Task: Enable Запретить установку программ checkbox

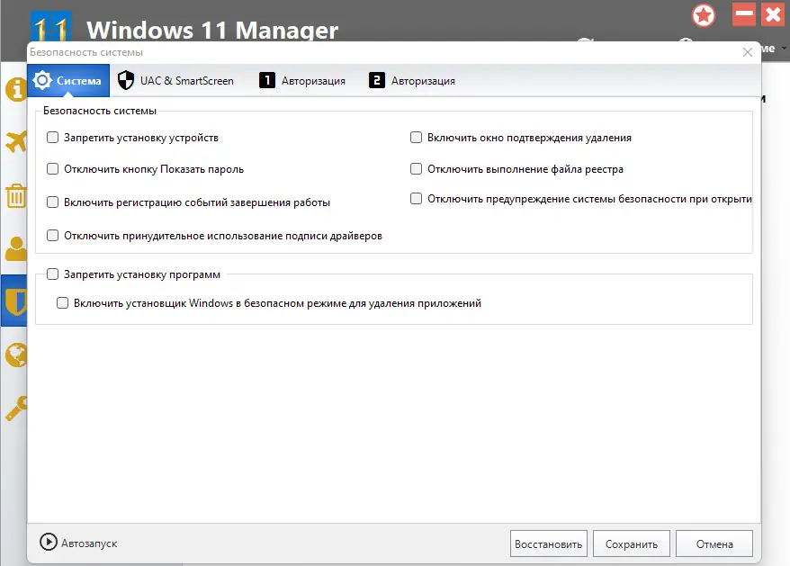Action: pos(53,274)
